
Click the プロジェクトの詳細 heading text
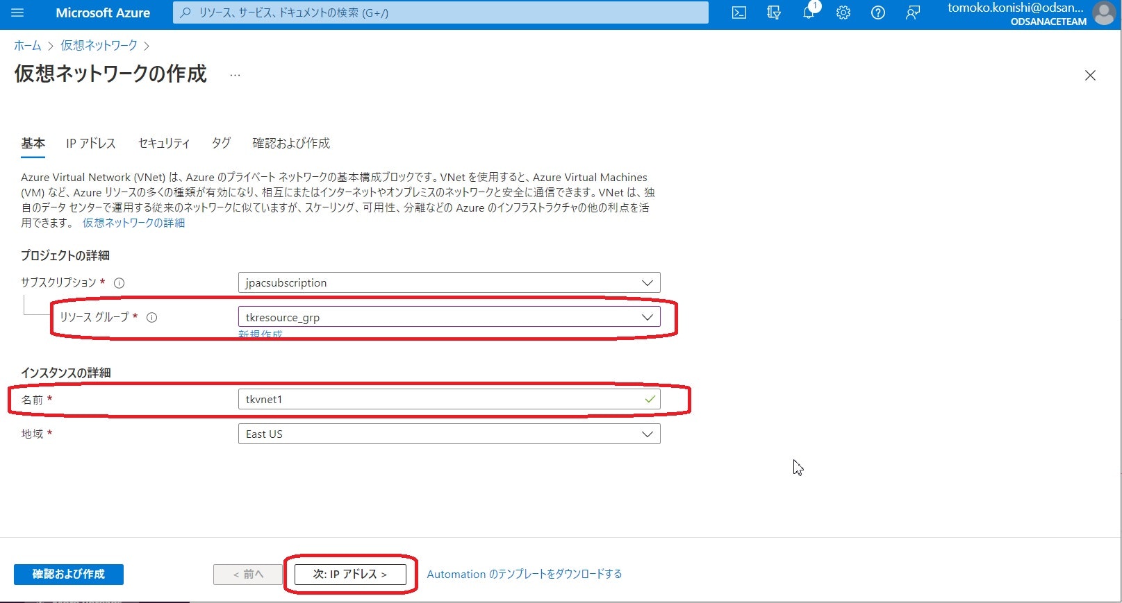coord(65,255)
